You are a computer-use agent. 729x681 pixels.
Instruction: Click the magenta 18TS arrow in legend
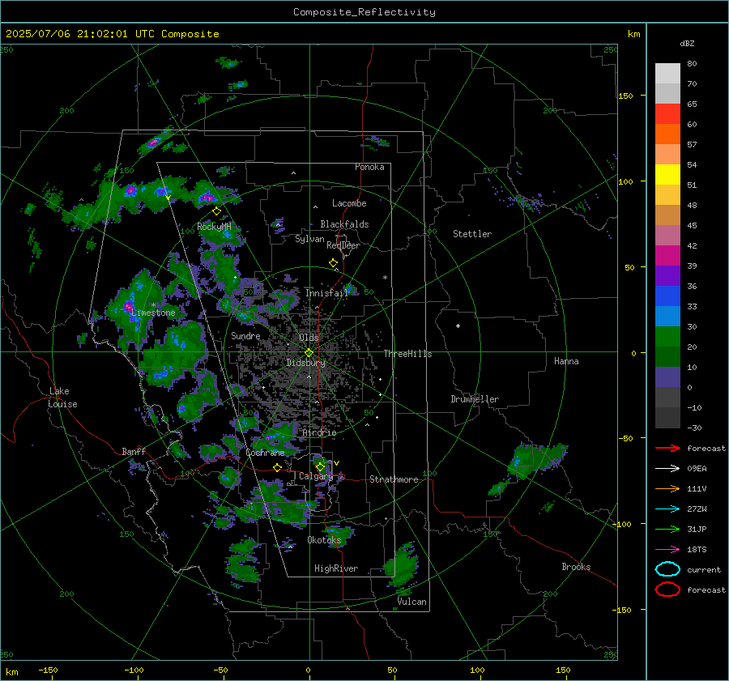pos(667,550)
